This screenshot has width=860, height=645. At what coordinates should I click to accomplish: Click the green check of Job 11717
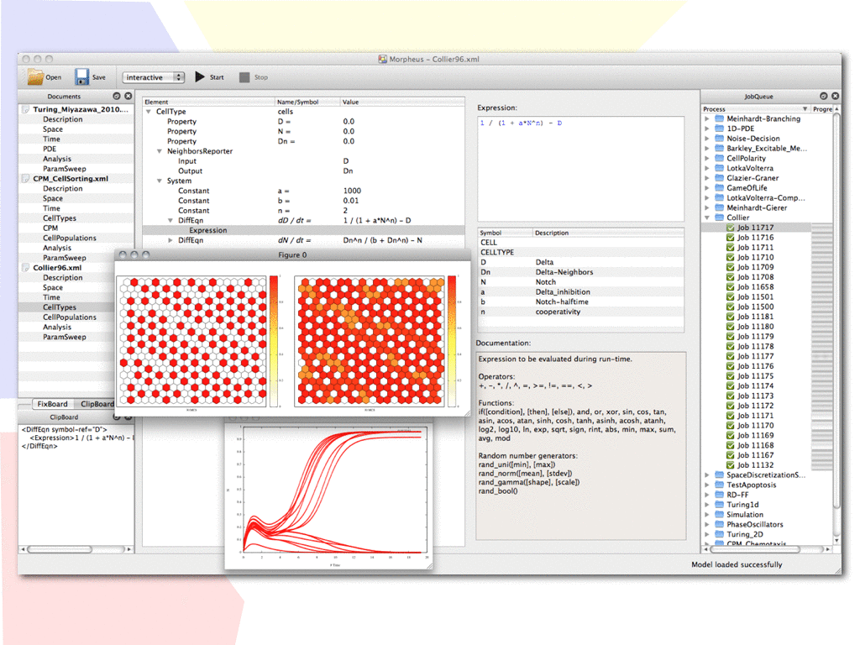[730, 228]
